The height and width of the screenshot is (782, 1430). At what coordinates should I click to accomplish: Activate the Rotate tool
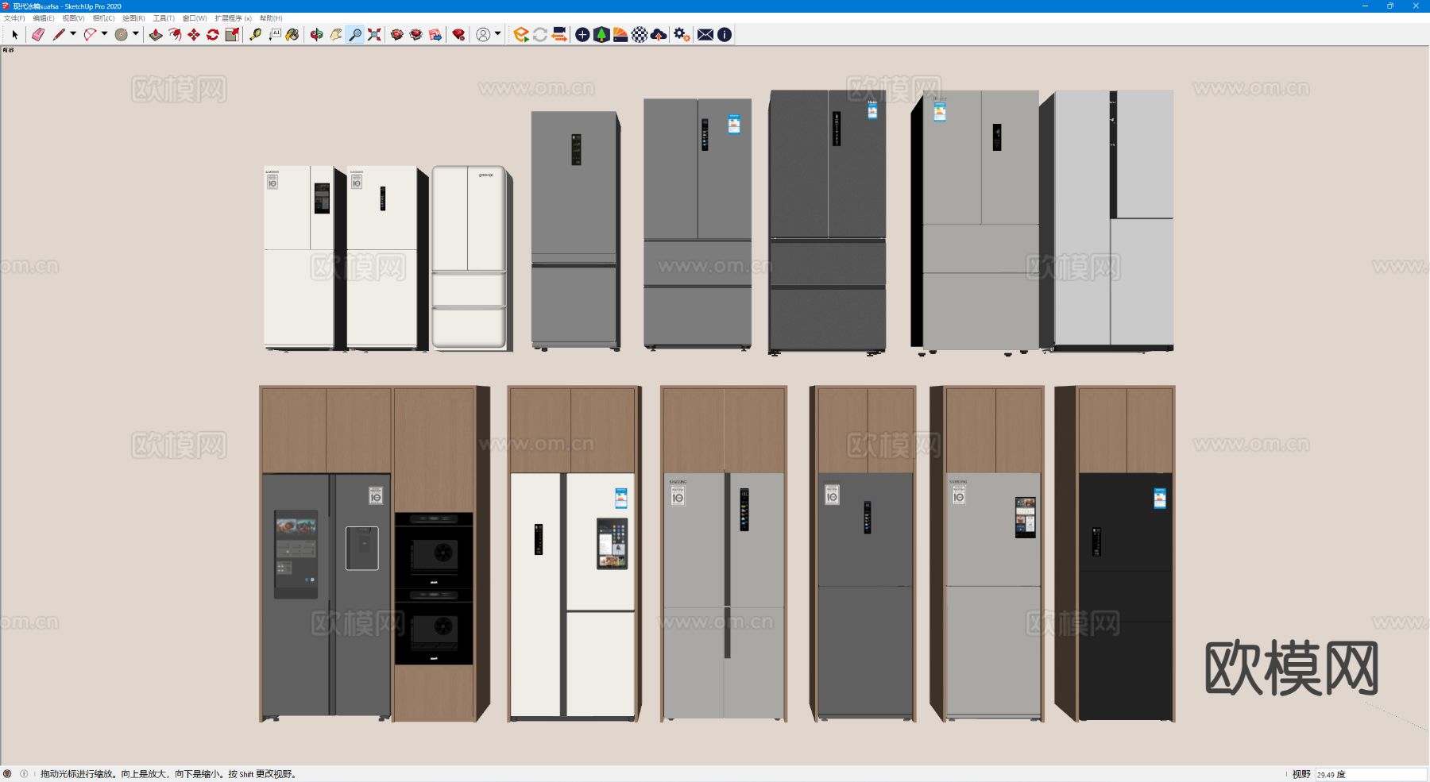coord(213,34)
